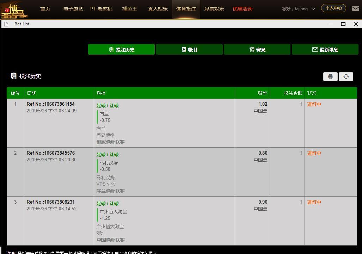362x254 pixels.
Task: Click the Bet List document icon
Action: [6, 24]
